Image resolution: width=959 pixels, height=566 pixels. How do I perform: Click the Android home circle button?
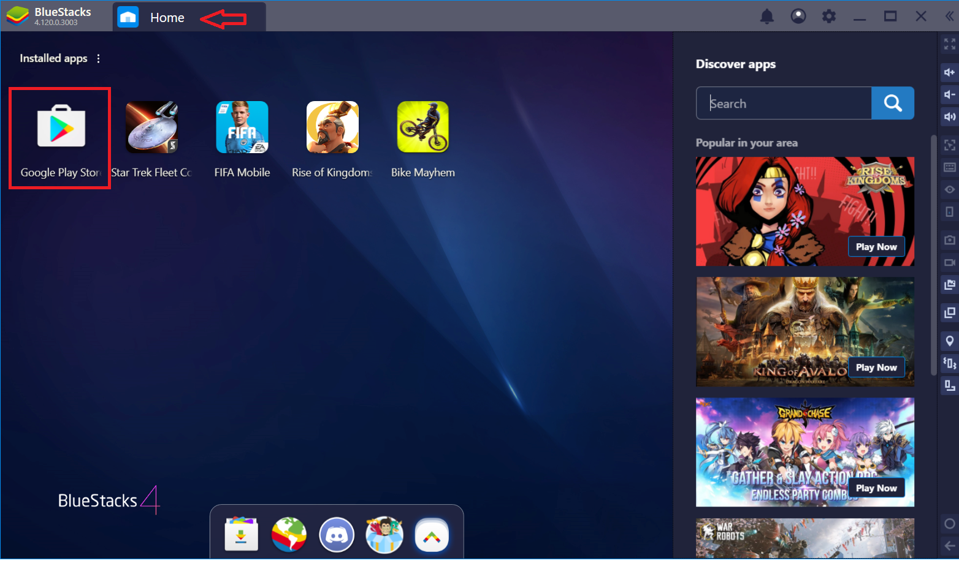click(949, 524)
